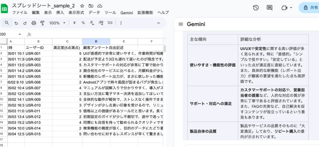Viewport: 319px width, 147px height.
Task: Open the ファイル menu
Action: point(20,13)
